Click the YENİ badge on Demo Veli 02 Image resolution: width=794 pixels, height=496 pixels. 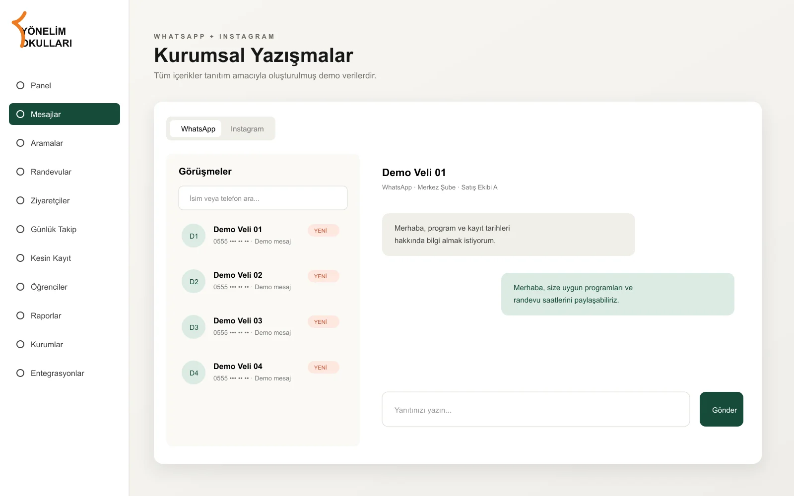point(324,276)
